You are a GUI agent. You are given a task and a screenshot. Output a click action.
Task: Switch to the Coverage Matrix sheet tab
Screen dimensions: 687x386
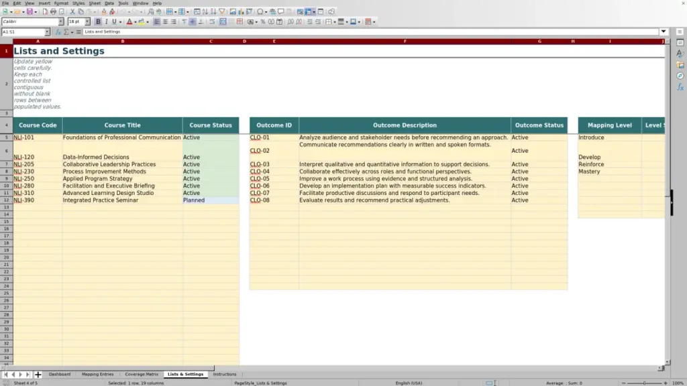[142, 375]
